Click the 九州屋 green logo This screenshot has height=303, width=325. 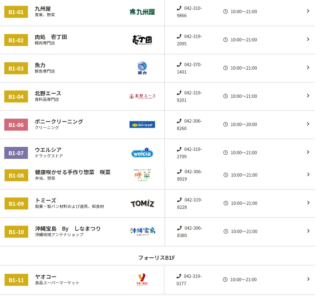[142, 12]
